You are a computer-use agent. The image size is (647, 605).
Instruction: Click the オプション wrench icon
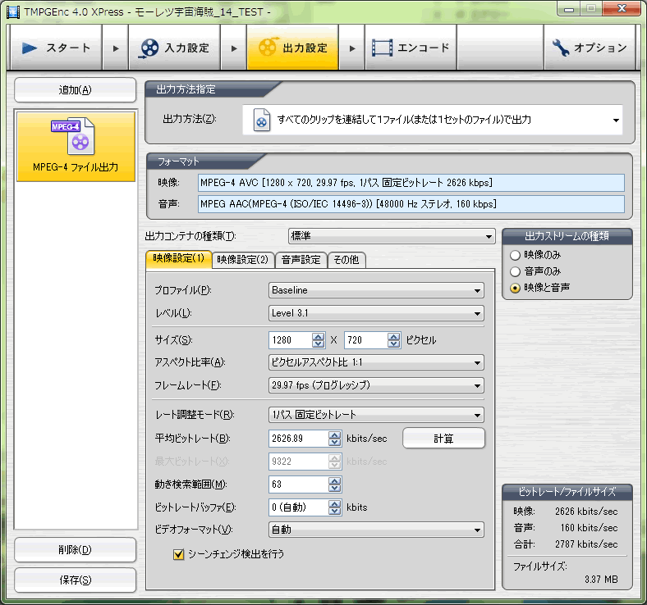561,48
